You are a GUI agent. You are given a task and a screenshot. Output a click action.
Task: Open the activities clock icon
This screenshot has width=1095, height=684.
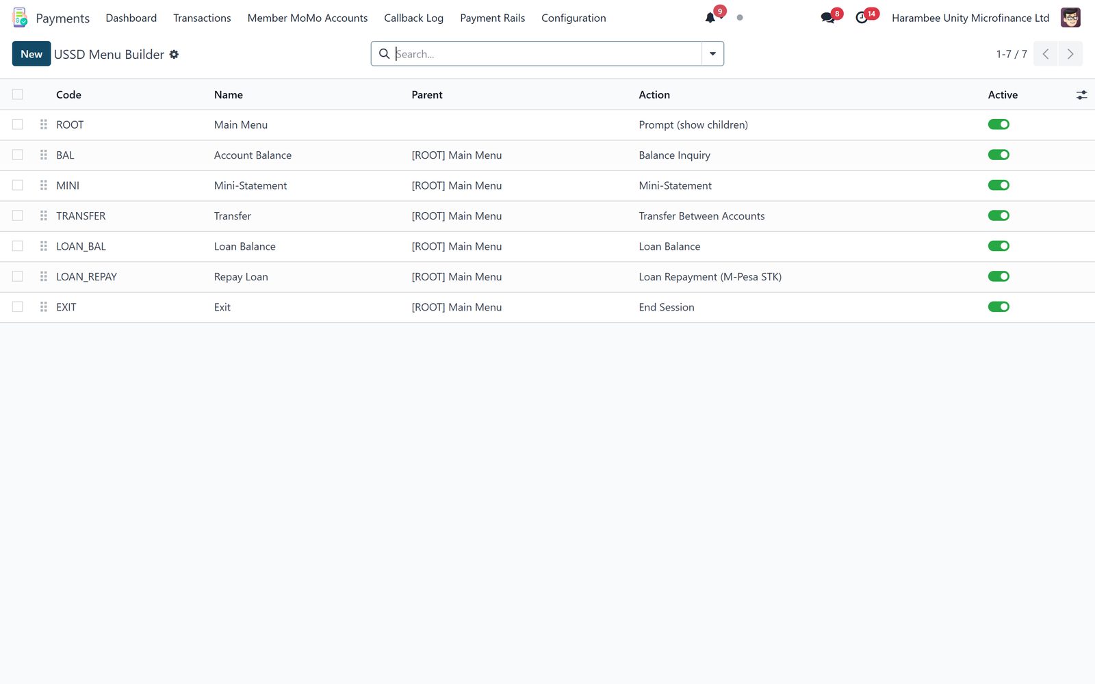tap(862, 18)
